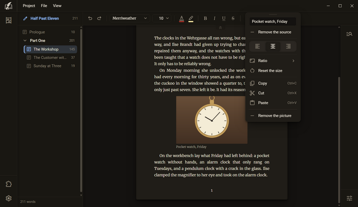
Task: Center-align the picture
Action: click(273, 46)
